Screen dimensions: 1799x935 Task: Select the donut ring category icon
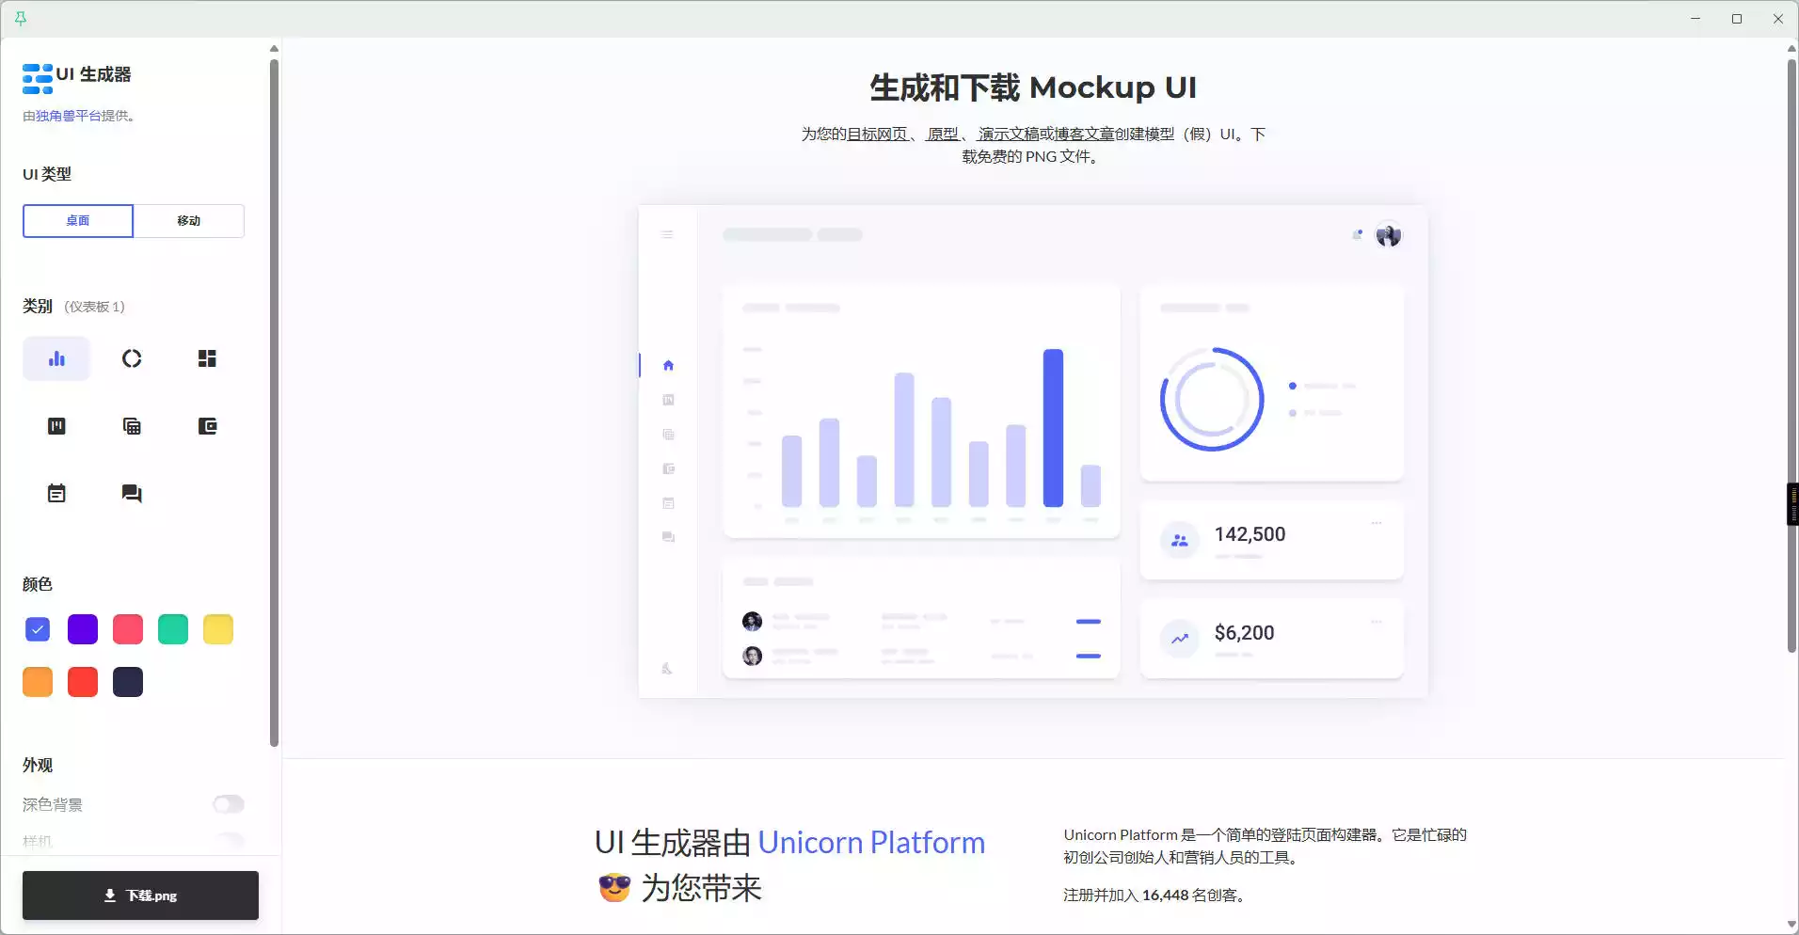[132, 358]
